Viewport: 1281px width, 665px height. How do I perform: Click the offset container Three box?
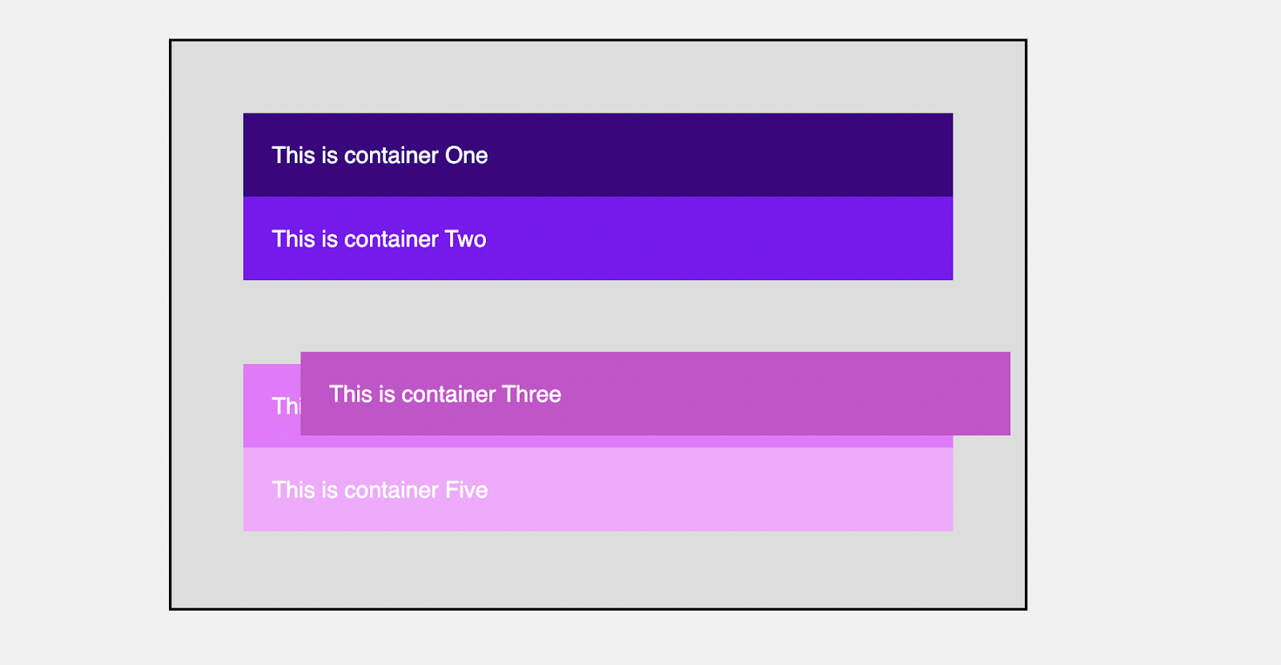[x=761, y=394]
